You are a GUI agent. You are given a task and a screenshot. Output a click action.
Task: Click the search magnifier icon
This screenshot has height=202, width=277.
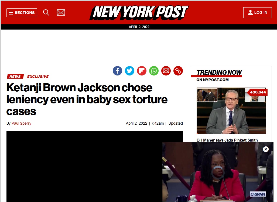46,13
